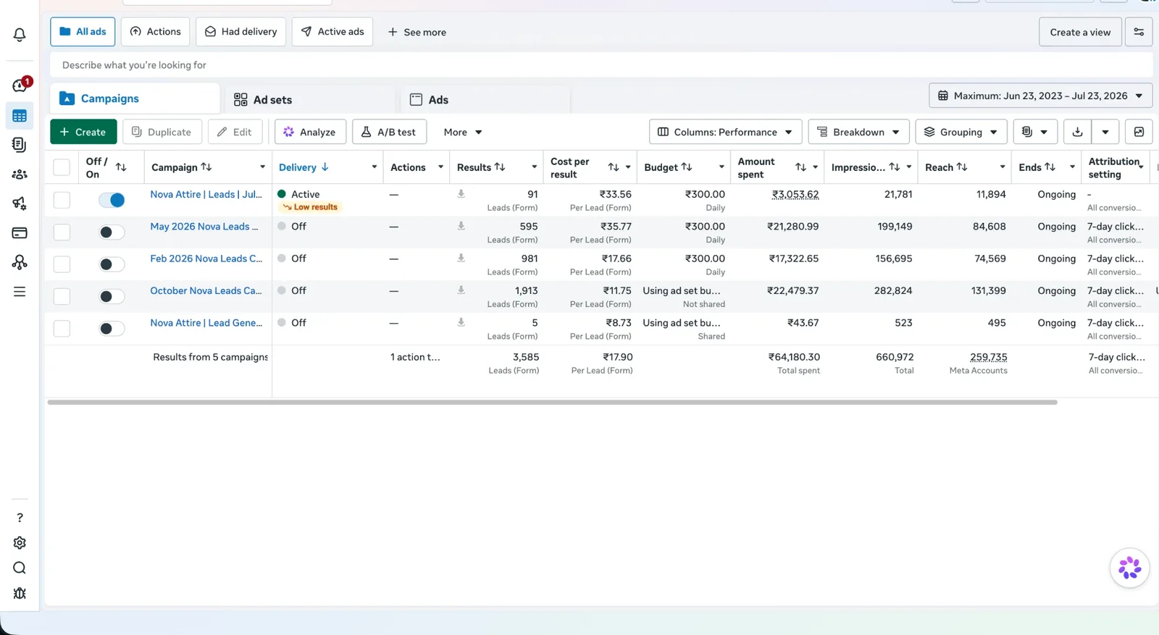Click the Describe what you're looking for field
The height and width of the screenshot is (635, 1159).
click(x=601, y=65)
